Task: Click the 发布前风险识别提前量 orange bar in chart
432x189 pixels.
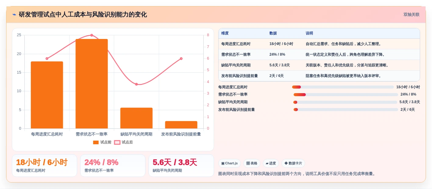Action: click(x=181, y=125)
